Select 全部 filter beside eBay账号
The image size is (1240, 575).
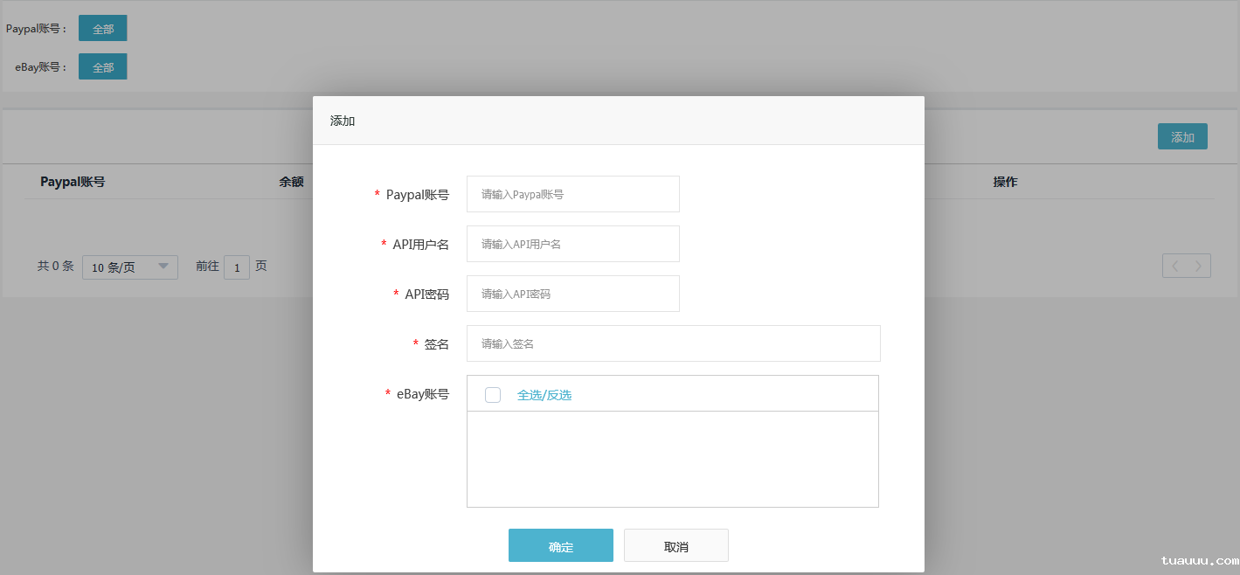pyautogui.click(x=103, y=66)
